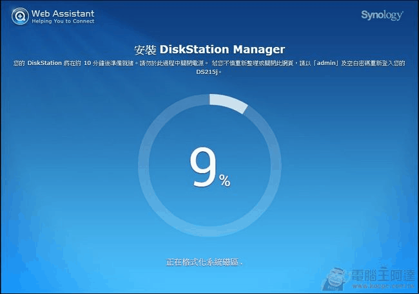Click the '安裝 DiskStation Manager' heading
419x294 pixels.
[209, 50]
